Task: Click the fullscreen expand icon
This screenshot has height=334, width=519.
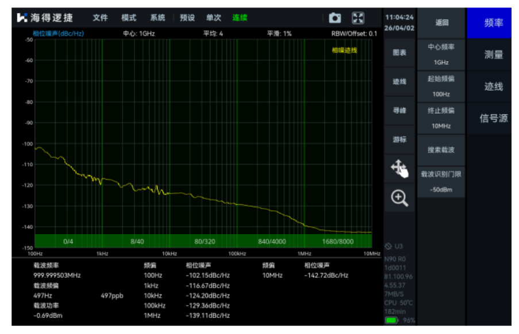Action: point(358,18)
